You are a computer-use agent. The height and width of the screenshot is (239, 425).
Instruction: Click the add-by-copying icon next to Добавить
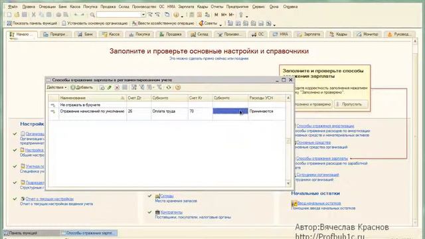coord(102,88)
